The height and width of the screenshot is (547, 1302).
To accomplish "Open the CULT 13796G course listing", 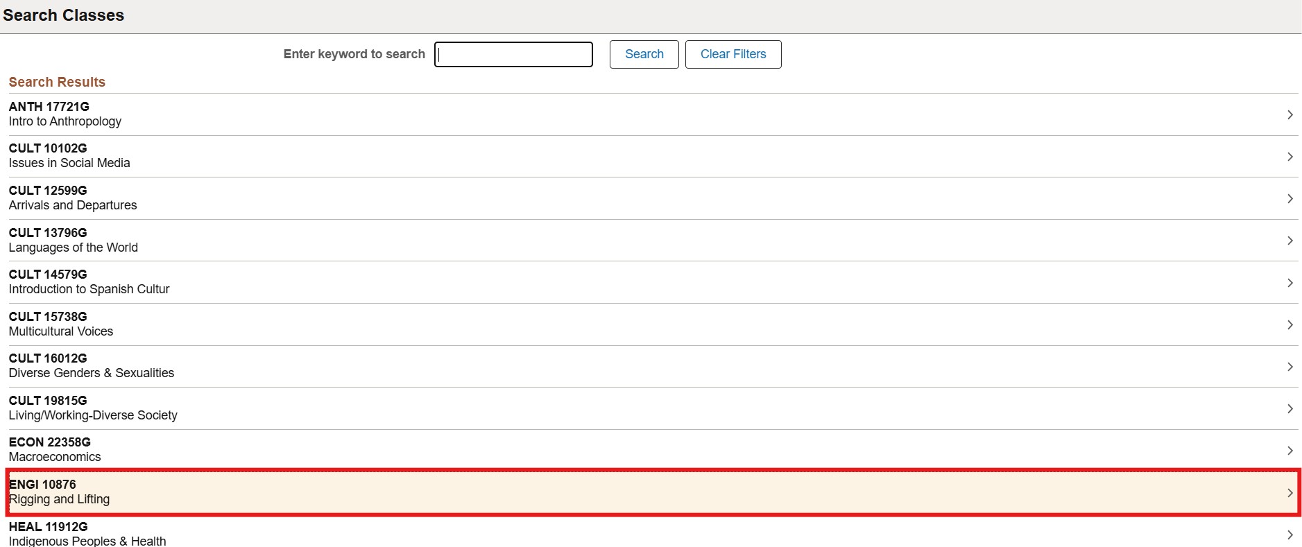I will click(x=73, y=241).
